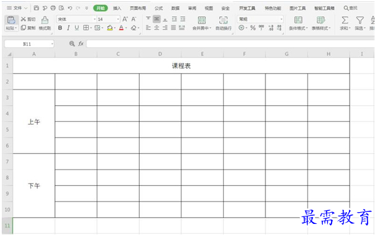Justify text with justify icon
The image size is (377, 237).
(173, 28)
